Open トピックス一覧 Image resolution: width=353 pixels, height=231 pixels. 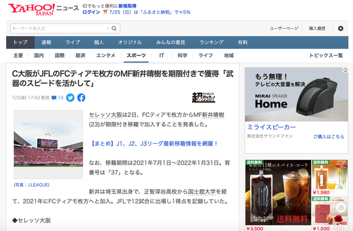pyautogui.click(x=326, y=55)
